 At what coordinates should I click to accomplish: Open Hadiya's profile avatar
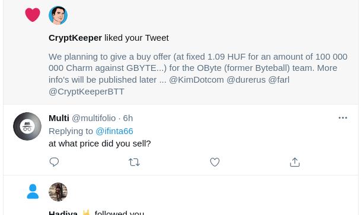58,192
